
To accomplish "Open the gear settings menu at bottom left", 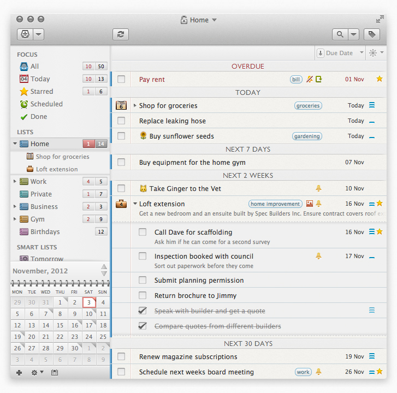I will (37, 372).
